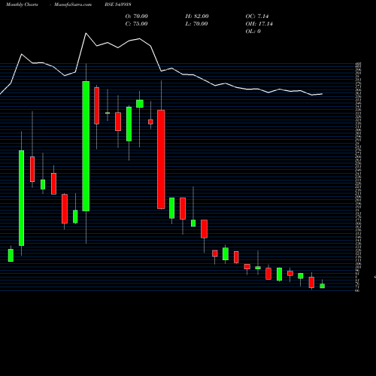This screenshot has height=376, width=376.
Task: Click the MunafaSutra.com label
Action: [x=73, y=5]
